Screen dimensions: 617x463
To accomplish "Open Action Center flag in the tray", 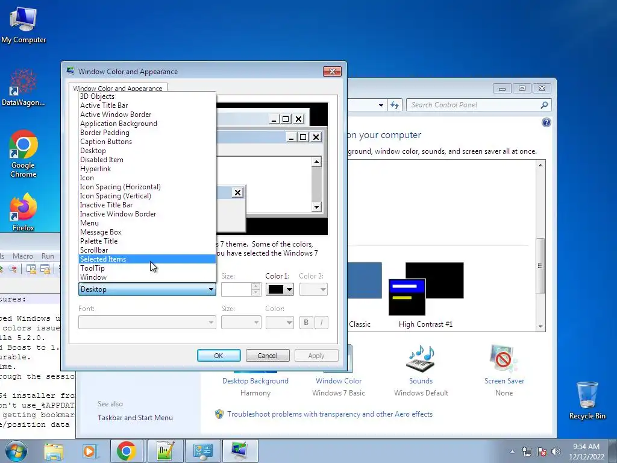I will pos(542,452).
